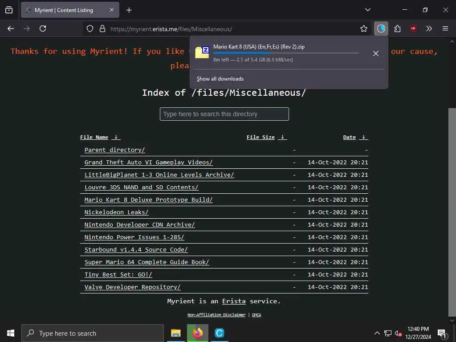Viewport: 456px width, 342px height.
Task: Sort by File Name column
Action: [x=94, y=137]
